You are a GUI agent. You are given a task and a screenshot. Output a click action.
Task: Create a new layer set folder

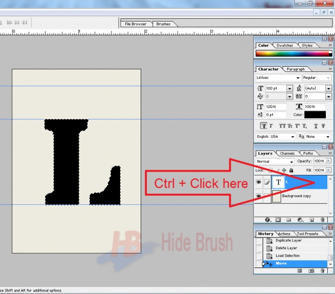click(x=289, y=220)
